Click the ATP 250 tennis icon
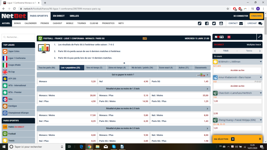Viewport: 267px width, 150px height. click(x=5, y=79)
